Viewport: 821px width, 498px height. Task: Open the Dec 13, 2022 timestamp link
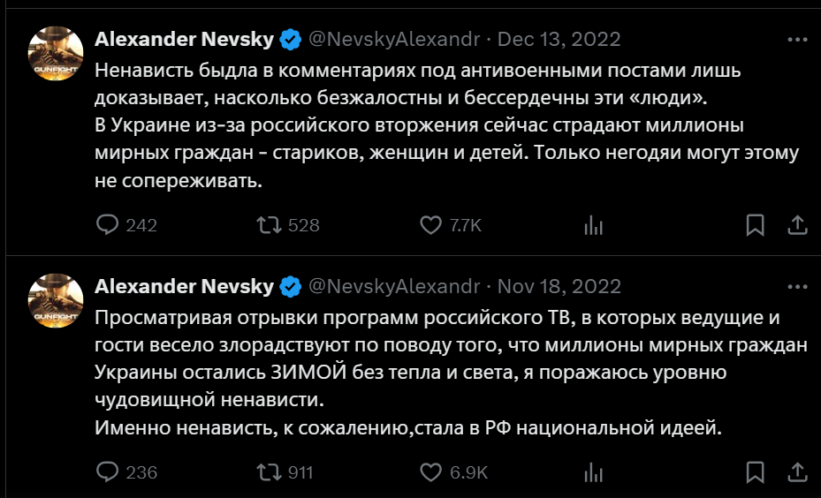559,40
